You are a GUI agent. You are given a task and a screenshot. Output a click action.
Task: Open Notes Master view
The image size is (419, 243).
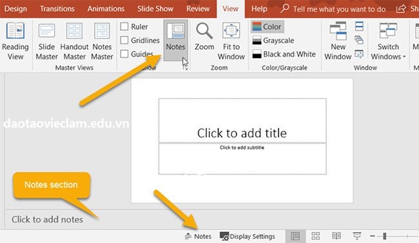[x=102, y=41]
